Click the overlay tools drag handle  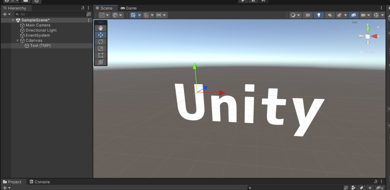(x=101, y=22)
